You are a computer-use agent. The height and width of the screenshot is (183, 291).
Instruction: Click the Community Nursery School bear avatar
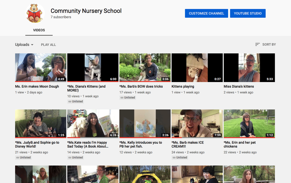[x=35, y=13]
